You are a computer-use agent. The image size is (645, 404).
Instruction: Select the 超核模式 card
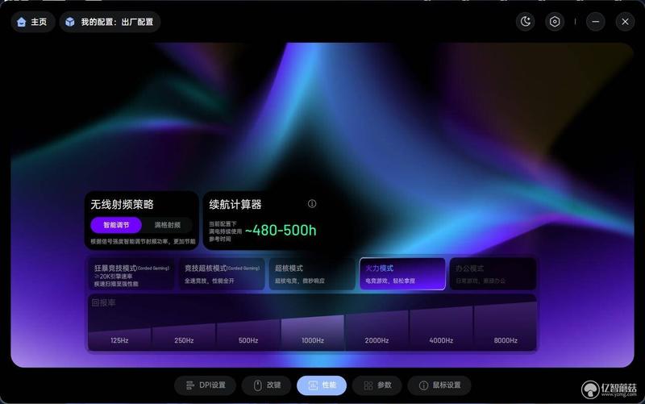(312, 274)
